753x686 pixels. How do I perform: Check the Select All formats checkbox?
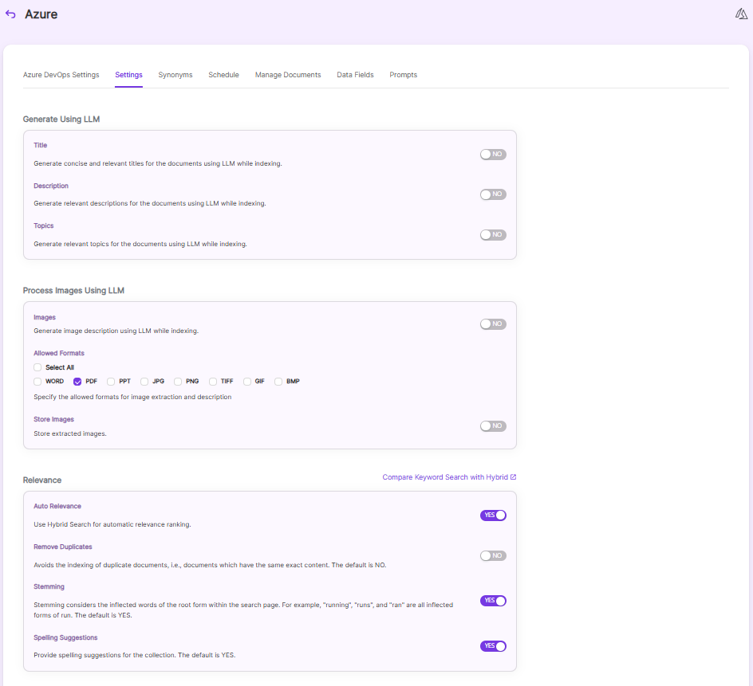tap(37, 367)
